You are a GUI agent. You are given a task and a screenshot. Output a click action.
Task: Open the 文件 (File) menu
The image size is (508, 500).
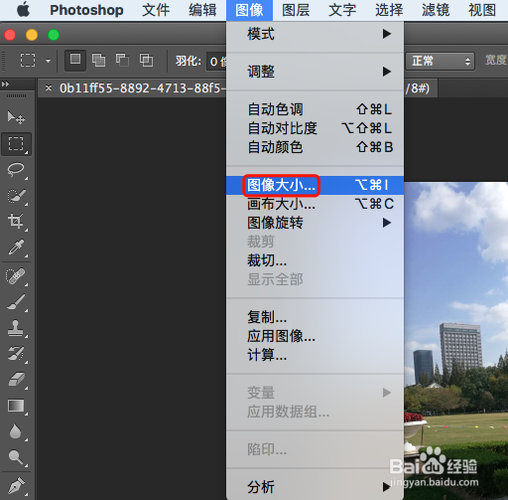[156, 10]
